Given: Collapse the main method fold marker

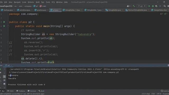Looking at the screenshot, I should [8, 26].
